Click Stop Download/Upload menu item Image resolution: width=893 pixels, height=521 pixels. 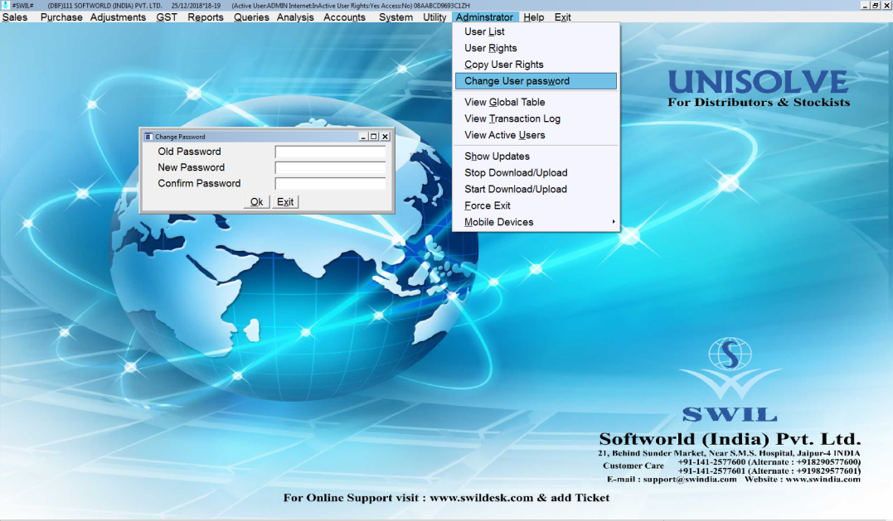[x=515, y=172]
